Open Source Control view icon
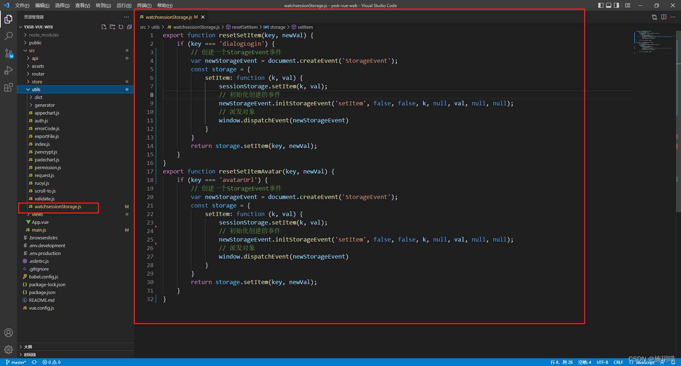Viewport: 681px width, 366px height. [x=9, y=53]
